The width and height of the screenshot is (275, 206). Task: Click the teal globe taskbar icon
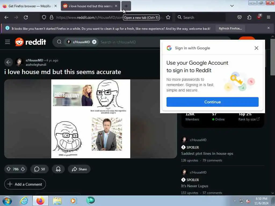click(x=91, y=201)
